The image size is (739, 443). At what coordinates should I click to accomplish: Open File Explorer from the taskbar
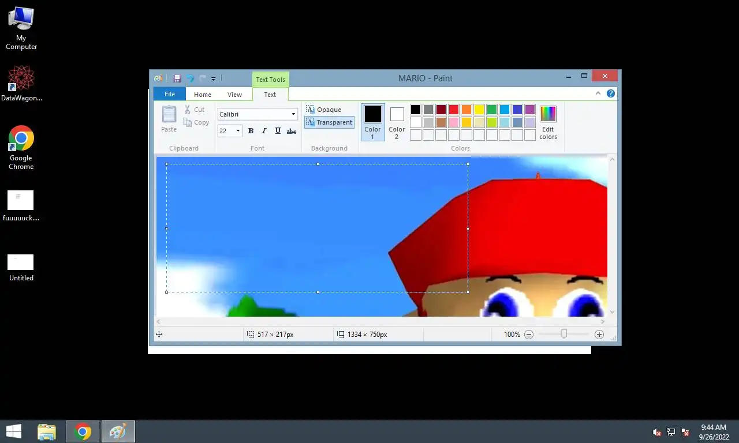coord(47,431)
